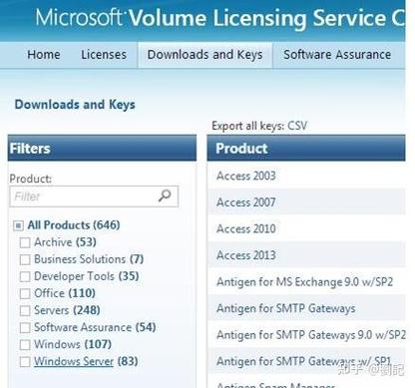Click Antigen for MS Exchange 9.0 w/SP2
The image size is (415, 388).
coord(304,282)
